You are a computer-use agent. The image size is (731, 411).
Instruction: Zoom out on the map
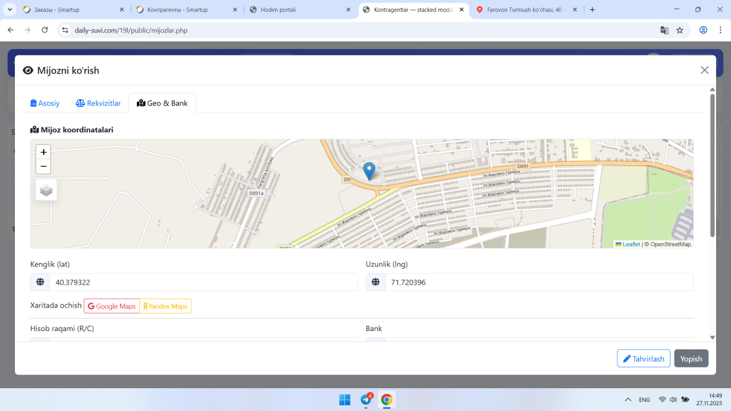[43, 167]
